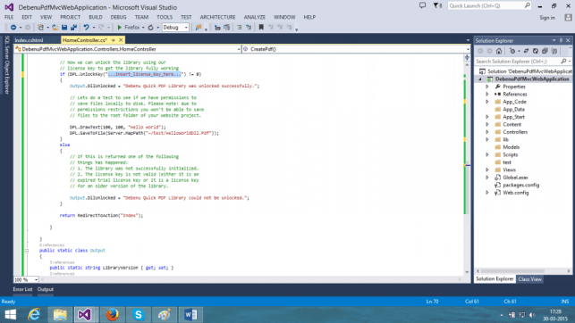Viewport: 575px width, 323px height.
Task: Open the Debug configuration dropdown
Action: click(175, 28)
